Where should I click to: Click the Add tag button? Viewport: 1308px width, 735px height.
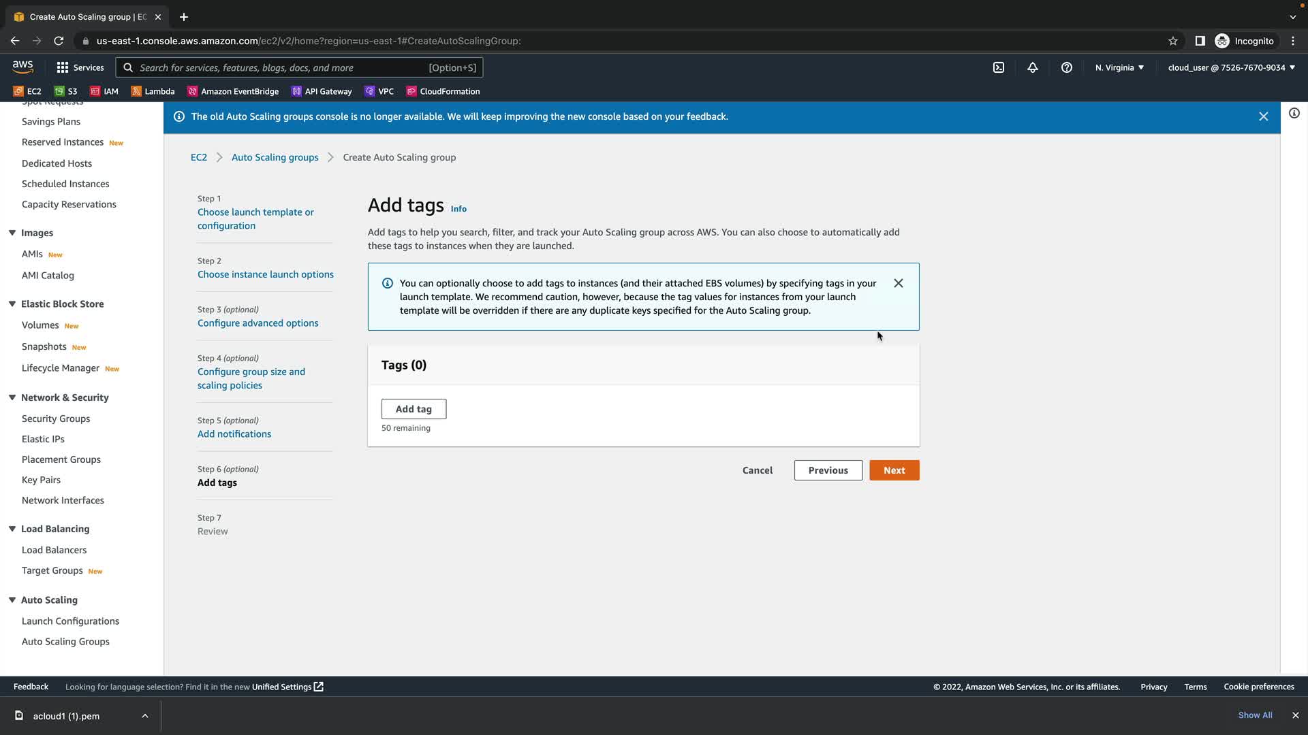tap(414, 409)
